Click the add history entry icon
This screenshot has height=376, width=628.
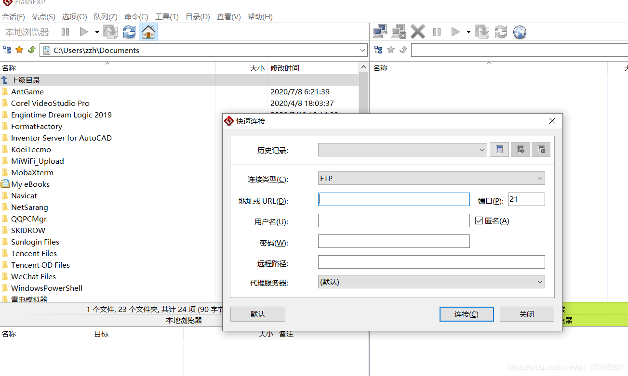click(521, 150)
